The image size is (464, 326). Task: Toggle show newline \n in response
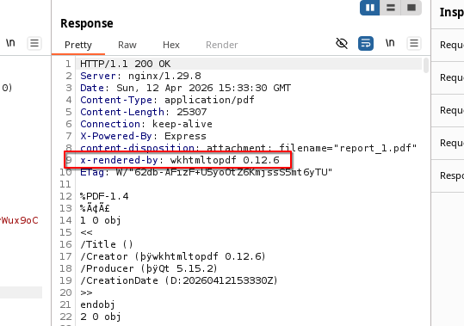click(390, 43)
